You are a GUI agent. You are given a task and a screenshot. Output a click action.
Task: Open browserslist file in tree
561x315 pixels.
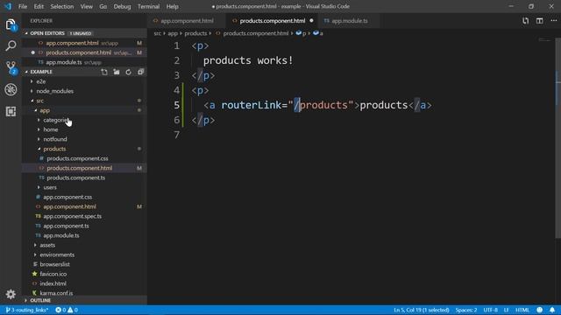click(54, 264)
